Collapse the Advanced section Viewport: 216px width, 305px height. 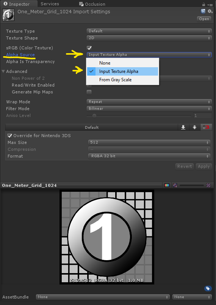point(3,71)
